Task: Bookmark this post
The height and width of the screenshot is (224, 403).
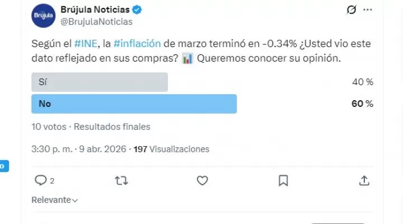Action: pos(283,180)
